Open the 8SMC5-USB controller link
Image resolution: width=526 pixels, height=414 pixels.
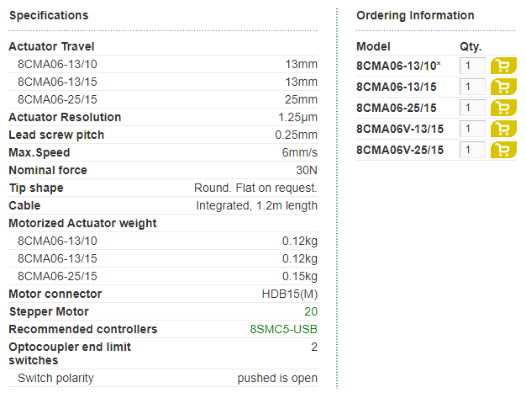[x=283, y=329]
